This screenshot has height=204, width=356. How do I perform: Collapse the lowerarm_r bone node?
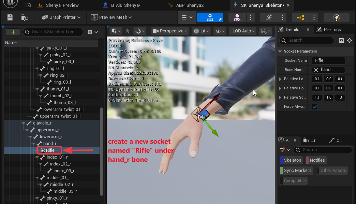point(30,137)
